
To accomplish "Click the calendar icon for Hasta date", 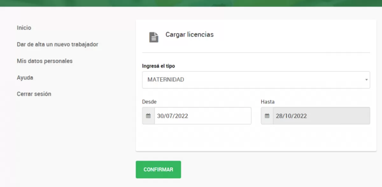I will (267, 116).
